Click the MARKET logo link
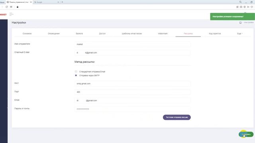This screenshot has width=255, height=143. point(3,15)
